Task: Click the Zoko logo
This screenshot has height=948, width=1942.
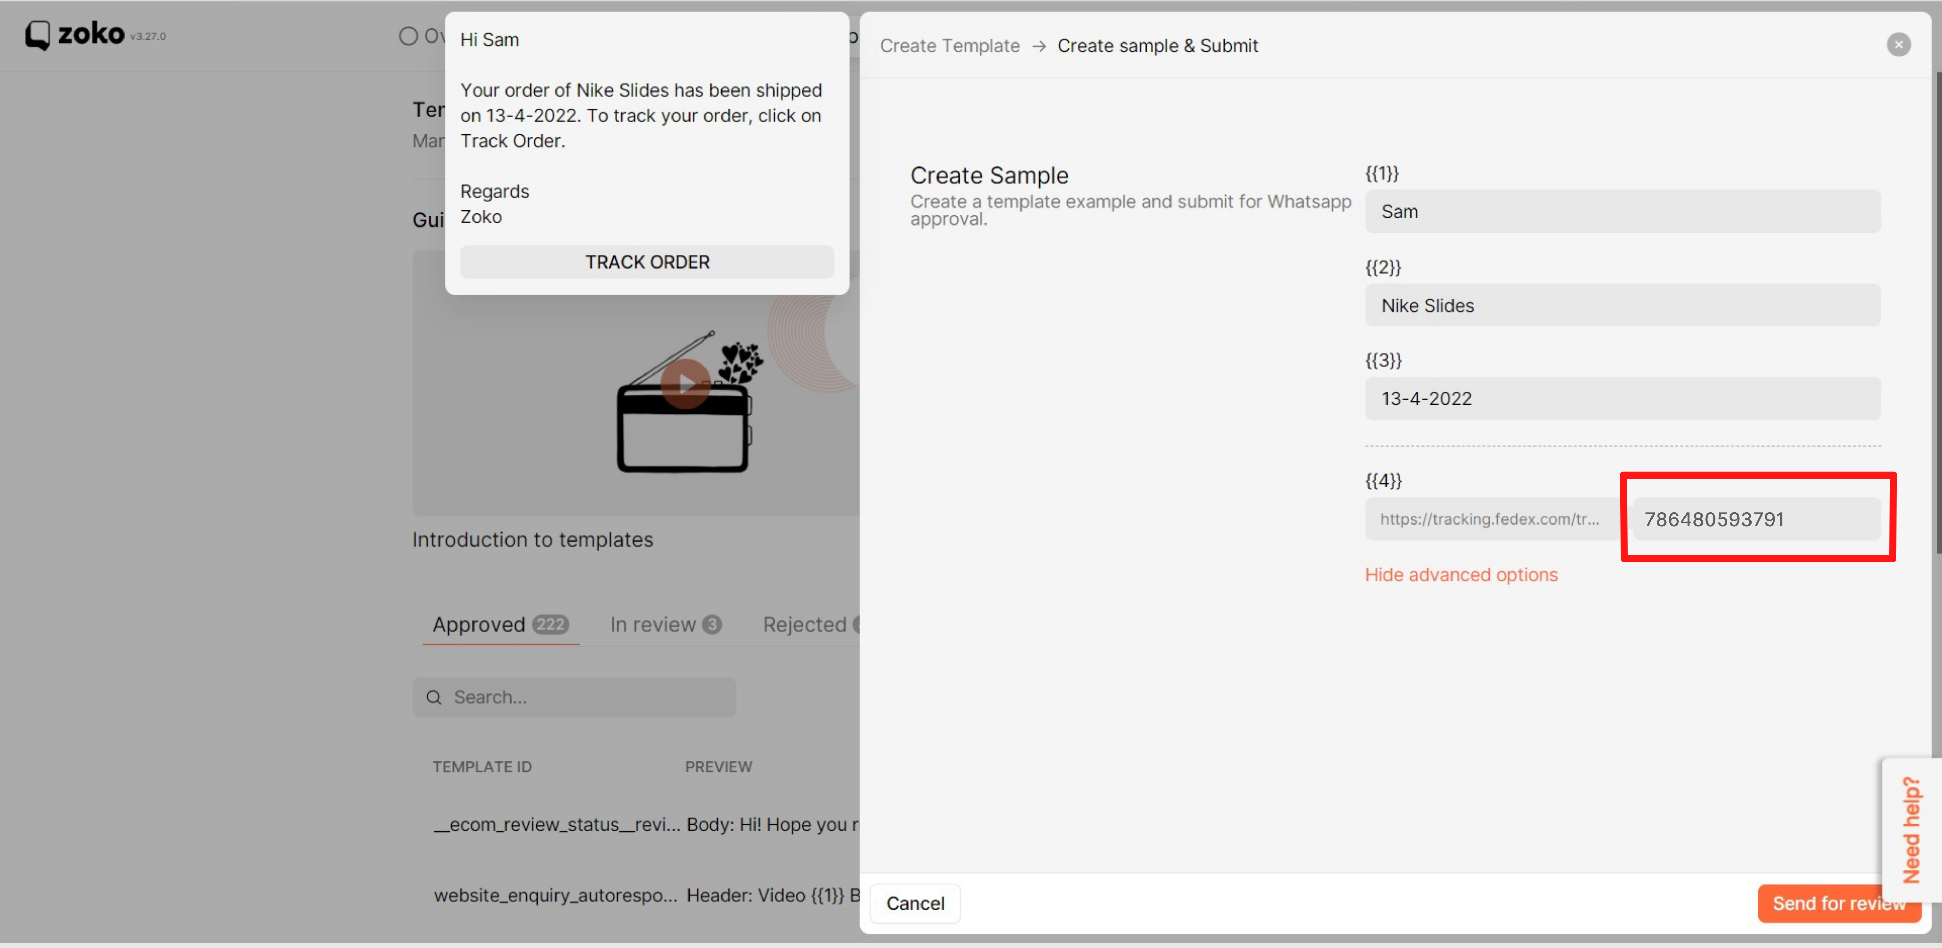Action: [74, 35]
